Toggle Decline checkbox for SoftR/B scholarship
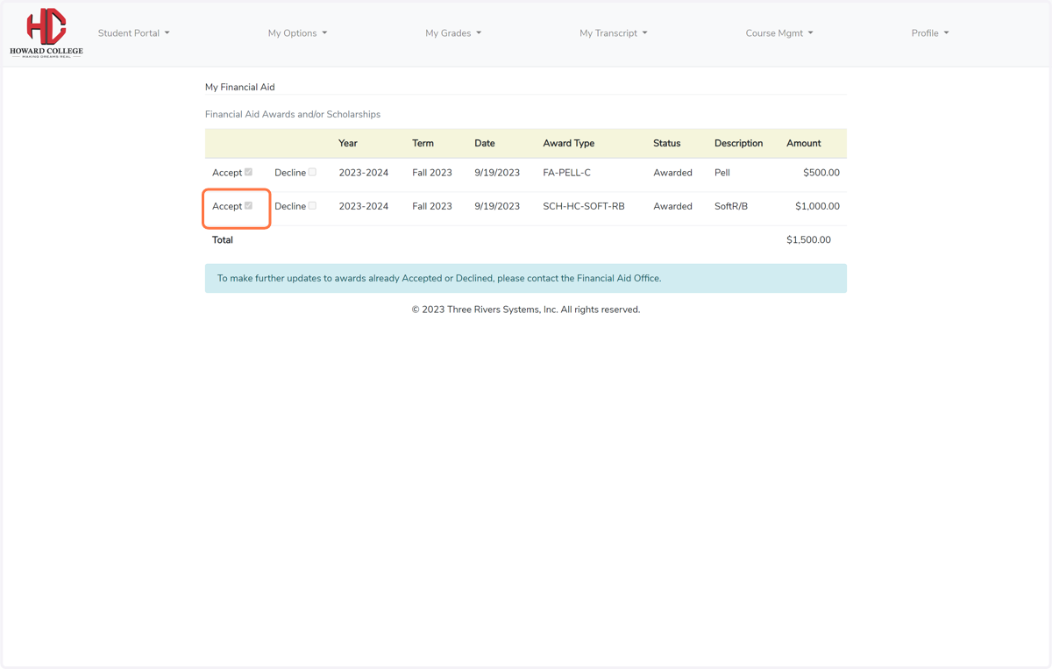Screen dimensions: 1052x669 312,205
